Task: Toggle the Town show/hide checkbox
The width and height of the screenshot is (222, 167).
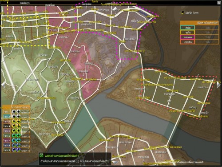Action: (183, 13)
